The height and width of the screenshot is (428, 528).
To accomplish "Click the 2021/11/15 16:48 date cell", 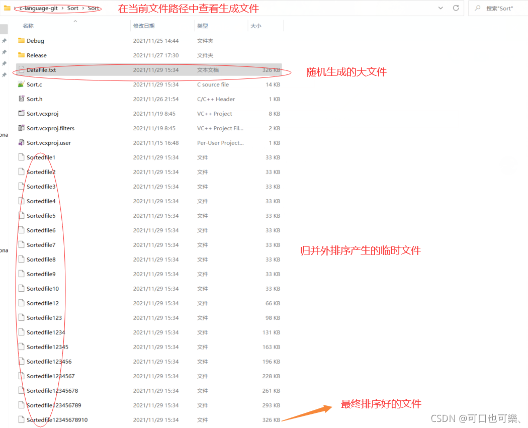I will point(155,142).
